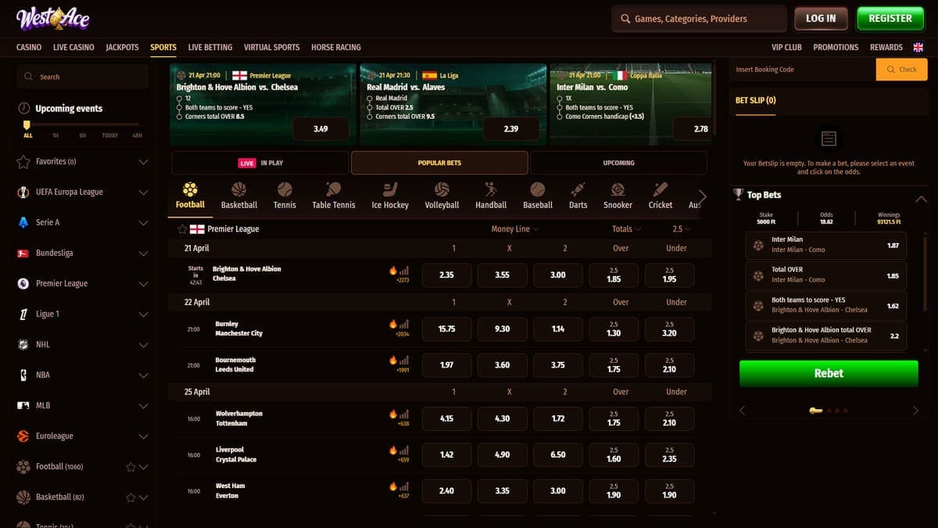Viewport: 938px width, 528px height.
Task: Click the West Ace logo
Action: click(53, 18)
